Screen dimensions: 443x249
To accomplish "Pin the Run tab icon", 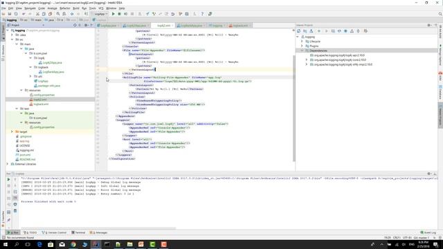I will (x=8, y=220).
